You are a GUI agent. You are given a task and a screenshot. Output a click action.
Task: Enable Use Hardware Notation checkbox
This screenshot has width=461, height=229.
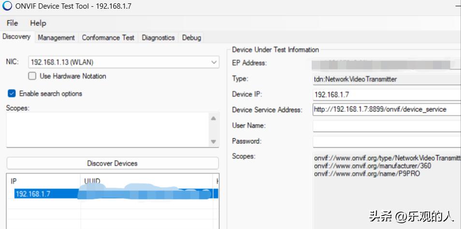pyautogui.click(x=32, y=76)
